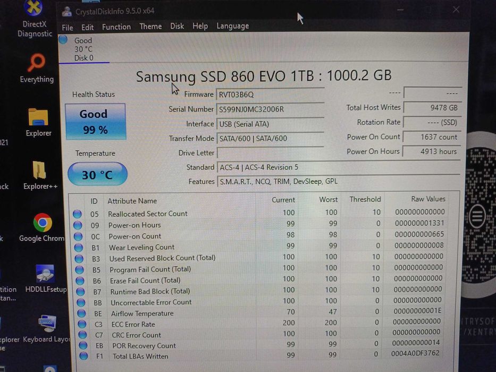The image size is (496, 372).
Task: Click the Serial Number field S599NJ0MC32006R
Action: point(270,109)
